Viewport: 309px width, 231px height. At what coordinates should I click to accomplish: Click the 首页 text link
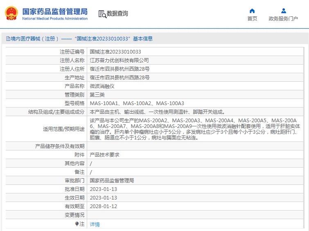pyautogui.click(x=252, y=18)
